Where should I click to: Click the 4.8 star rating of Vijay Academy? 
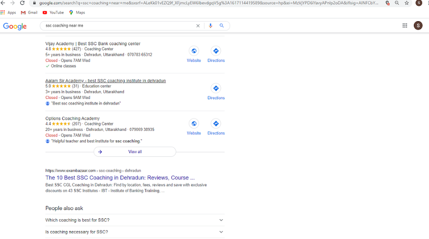[61, 49]
